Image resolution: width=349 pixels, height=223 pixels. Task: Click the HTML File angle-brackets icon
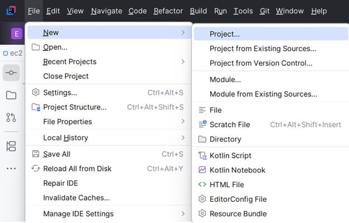tap(202, 184)
